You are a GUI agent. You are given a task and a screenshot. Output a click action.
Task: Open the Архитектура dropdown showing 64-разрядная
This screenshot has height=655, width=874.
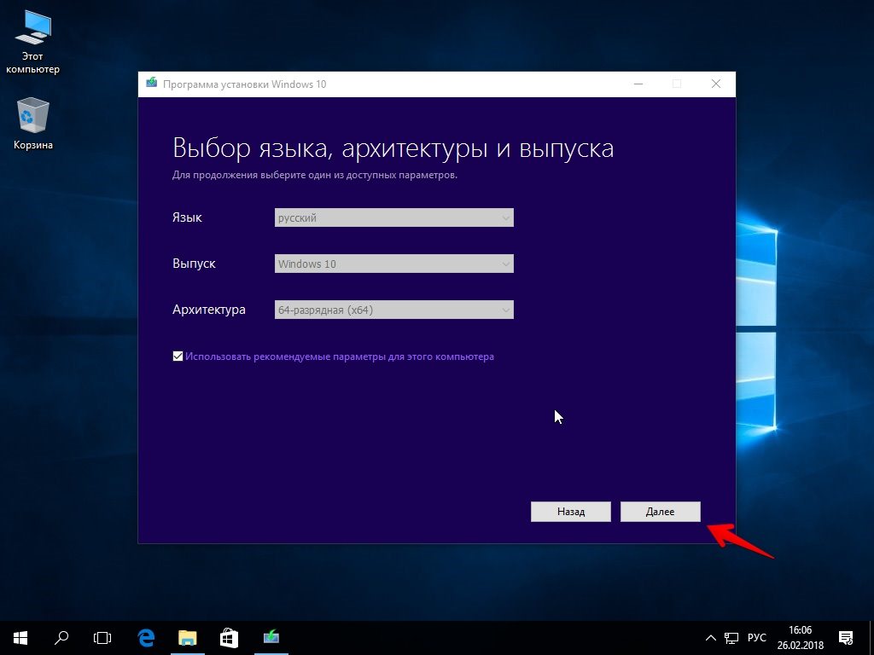point(394,310)
